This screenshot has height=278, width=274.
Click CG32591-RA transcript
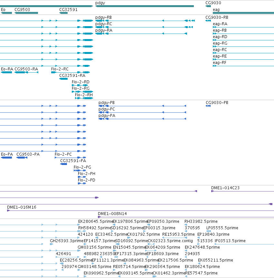pos(63,79)
